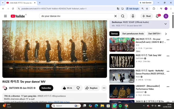Select the Dari SMTOWN chip
Viewport: 174px width, 109px height.
tap(155, 34)
